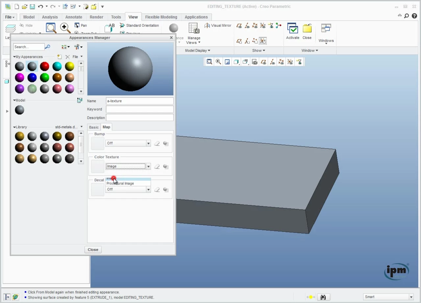Click Refit icon in the graphics toolbar

pos(209,62)
